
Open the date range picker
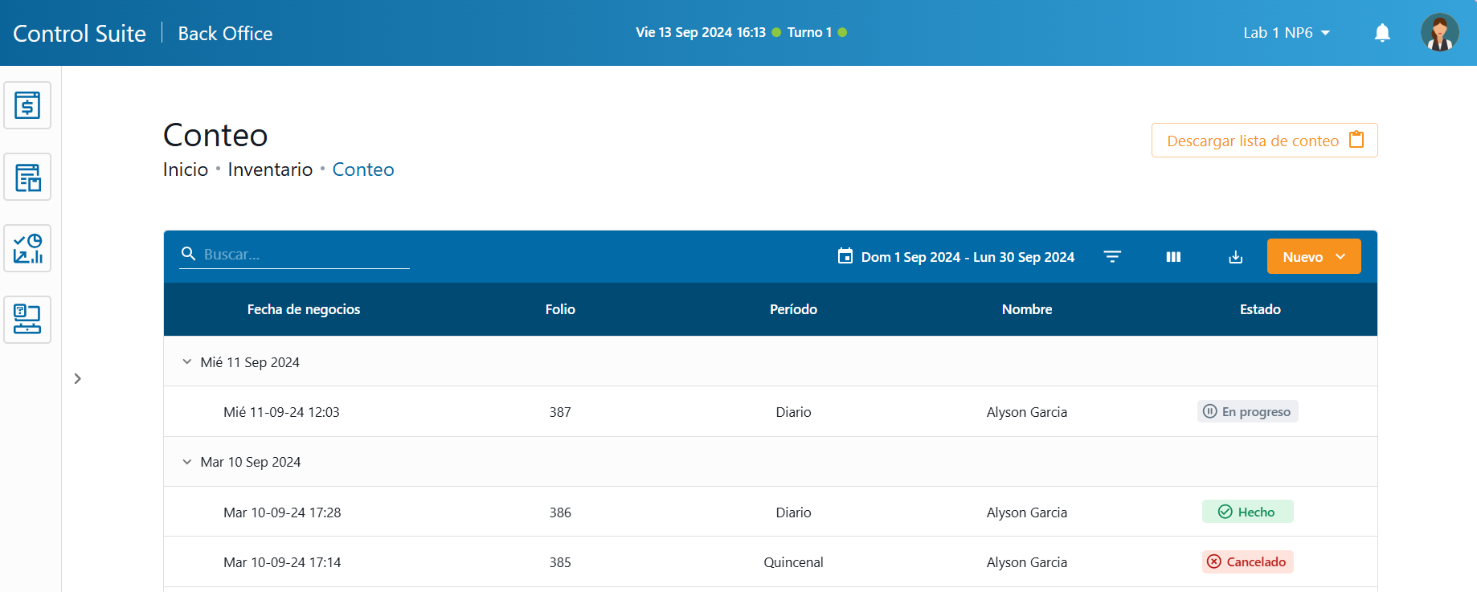tap(956, 257)
